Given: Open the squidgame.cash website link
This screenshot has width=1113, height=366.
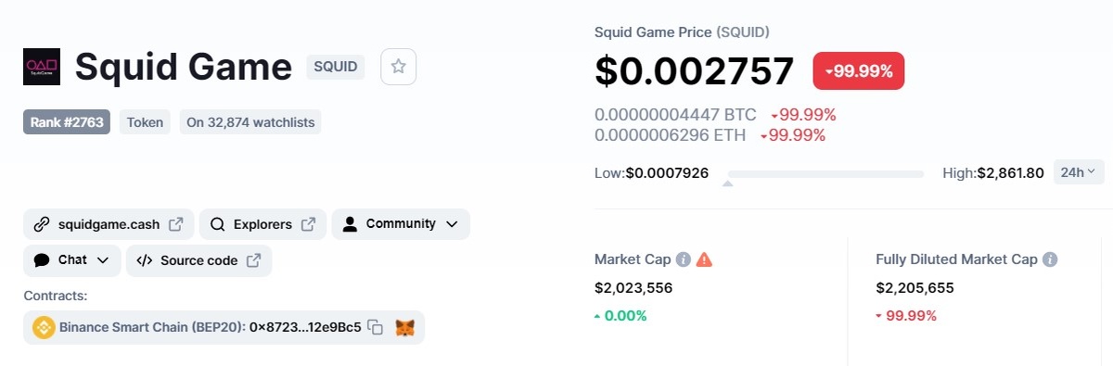Looking at the screenshot, I should pyautogui.click(x=109, y=224).
